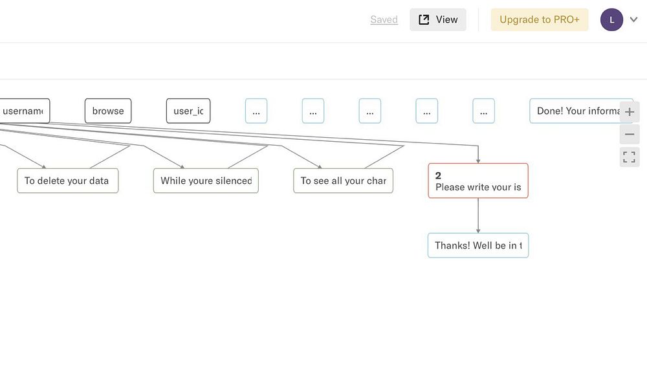Select the browse node
Screen dimensions: 647x389
pos(108,111)
